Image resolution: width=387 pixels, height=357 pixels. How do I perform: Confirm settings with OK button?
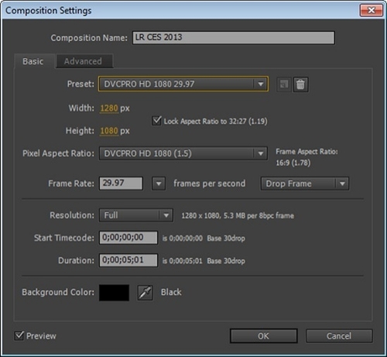(264, 336)
